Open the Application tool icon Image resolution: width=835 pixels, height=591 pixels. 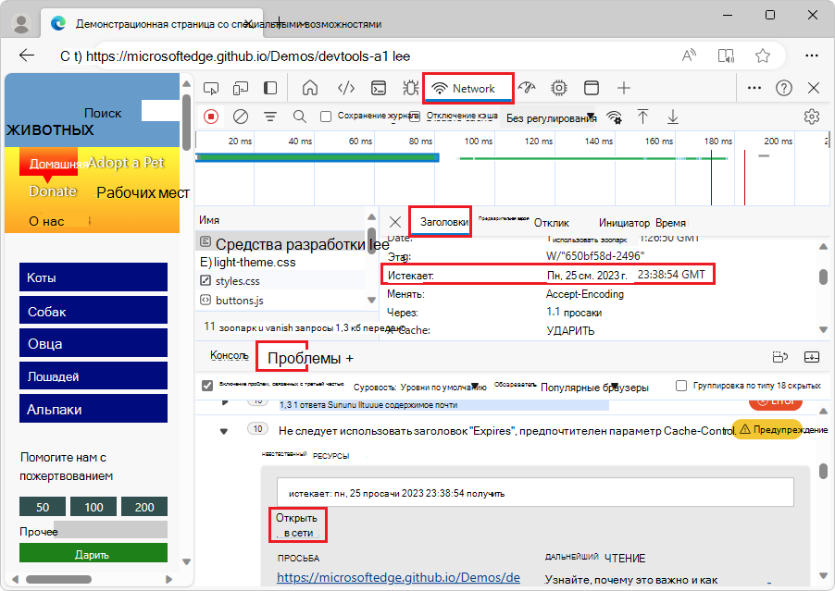click(x=592, y=88)
